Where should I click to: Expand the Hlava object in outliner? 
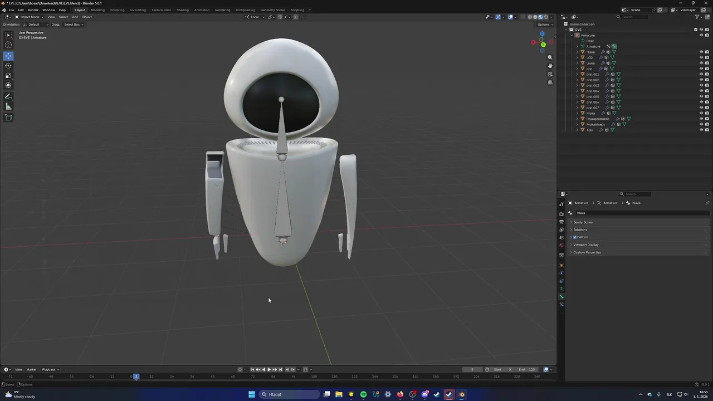tap(577, 52)
